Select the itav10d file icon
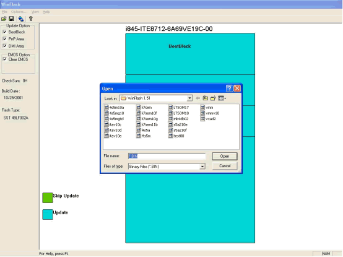 point(106,130)
